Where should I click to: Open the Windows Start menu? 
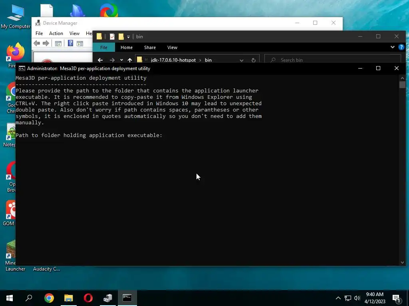click(x=10, y=298)
